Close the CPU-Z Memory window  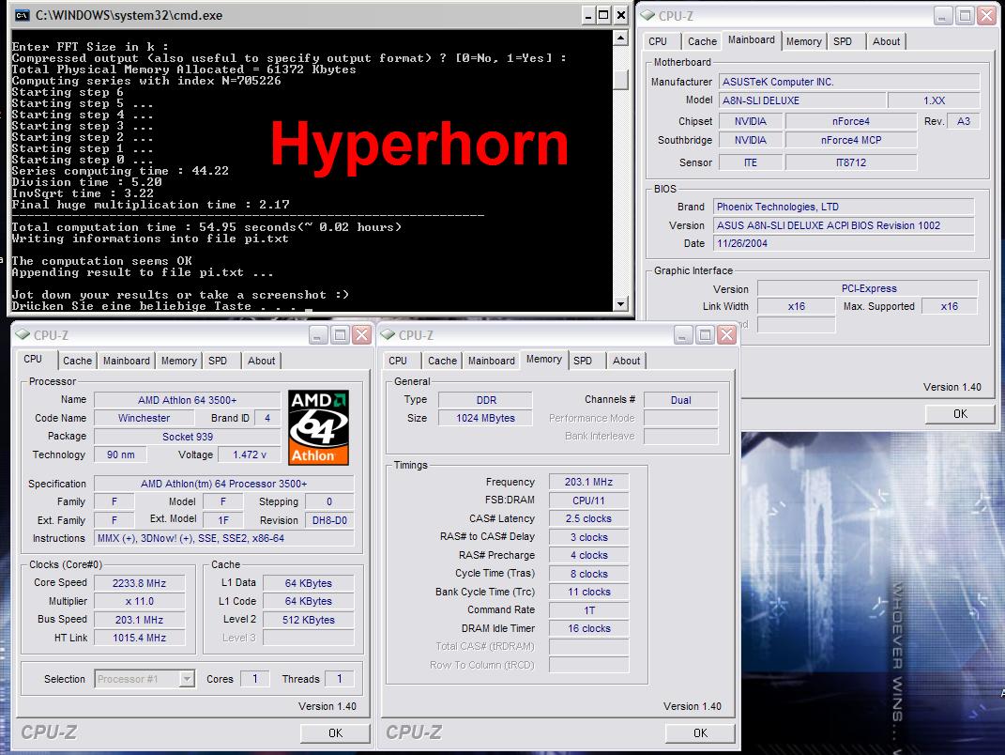pyautogui.click(x=726, y=334)
